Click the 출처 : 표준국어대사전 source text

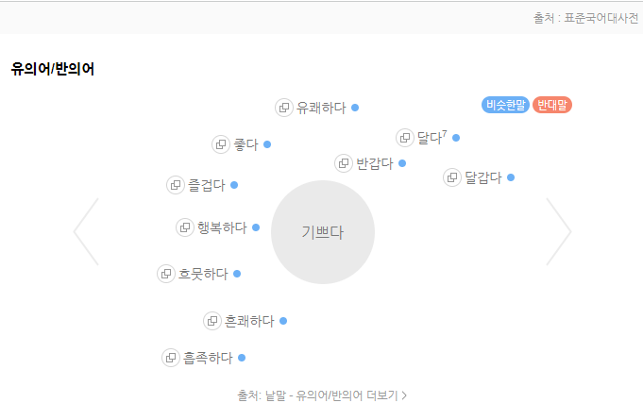pyautogui.click(x=585, y=18)
